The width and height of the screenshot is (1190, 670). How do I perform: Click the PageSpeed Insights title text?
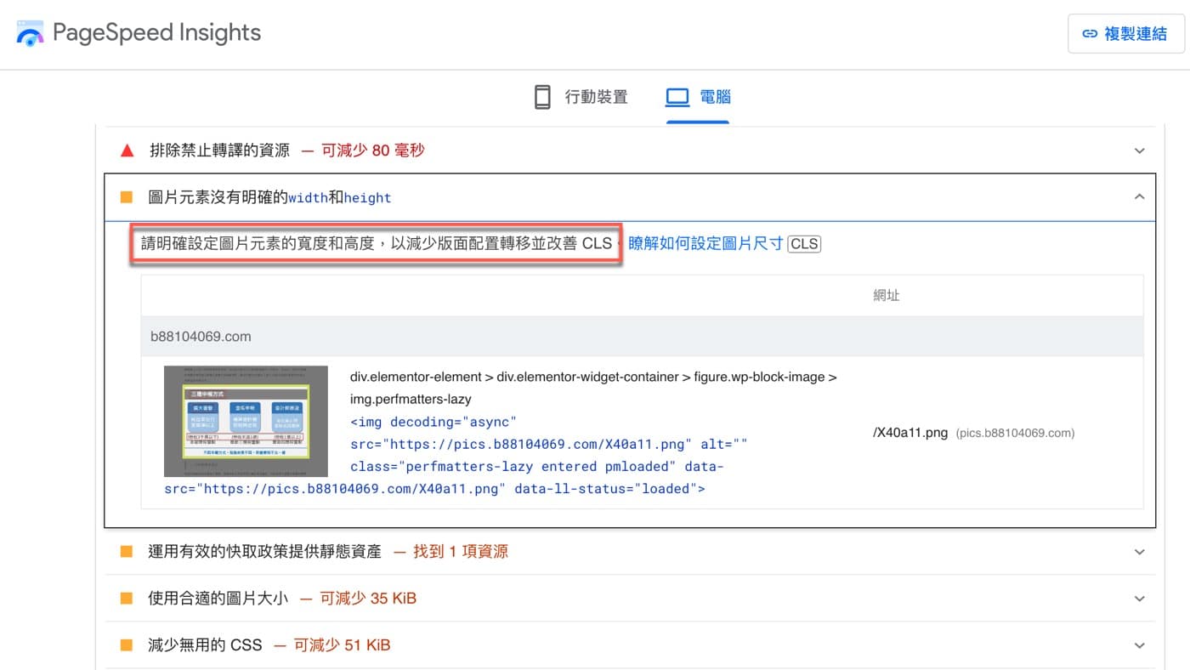(156, 33)
